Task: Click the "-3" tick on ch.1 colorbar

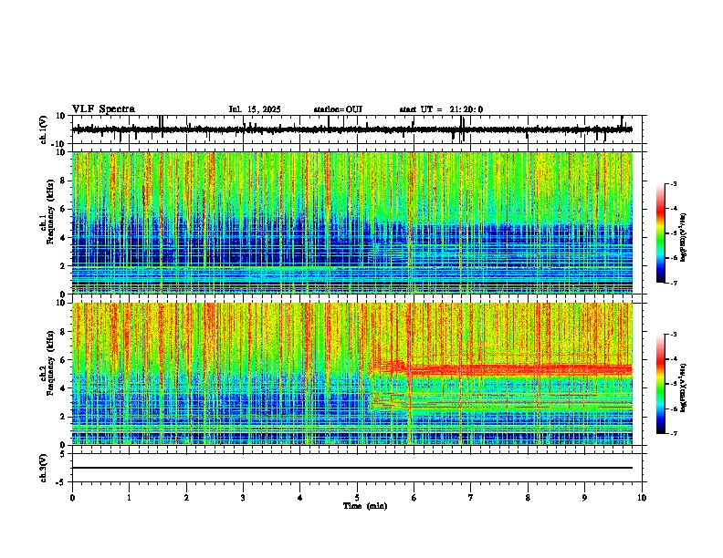Action: (673, 183)
